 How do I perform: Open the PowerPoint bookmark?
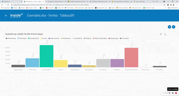coord(50,8)
